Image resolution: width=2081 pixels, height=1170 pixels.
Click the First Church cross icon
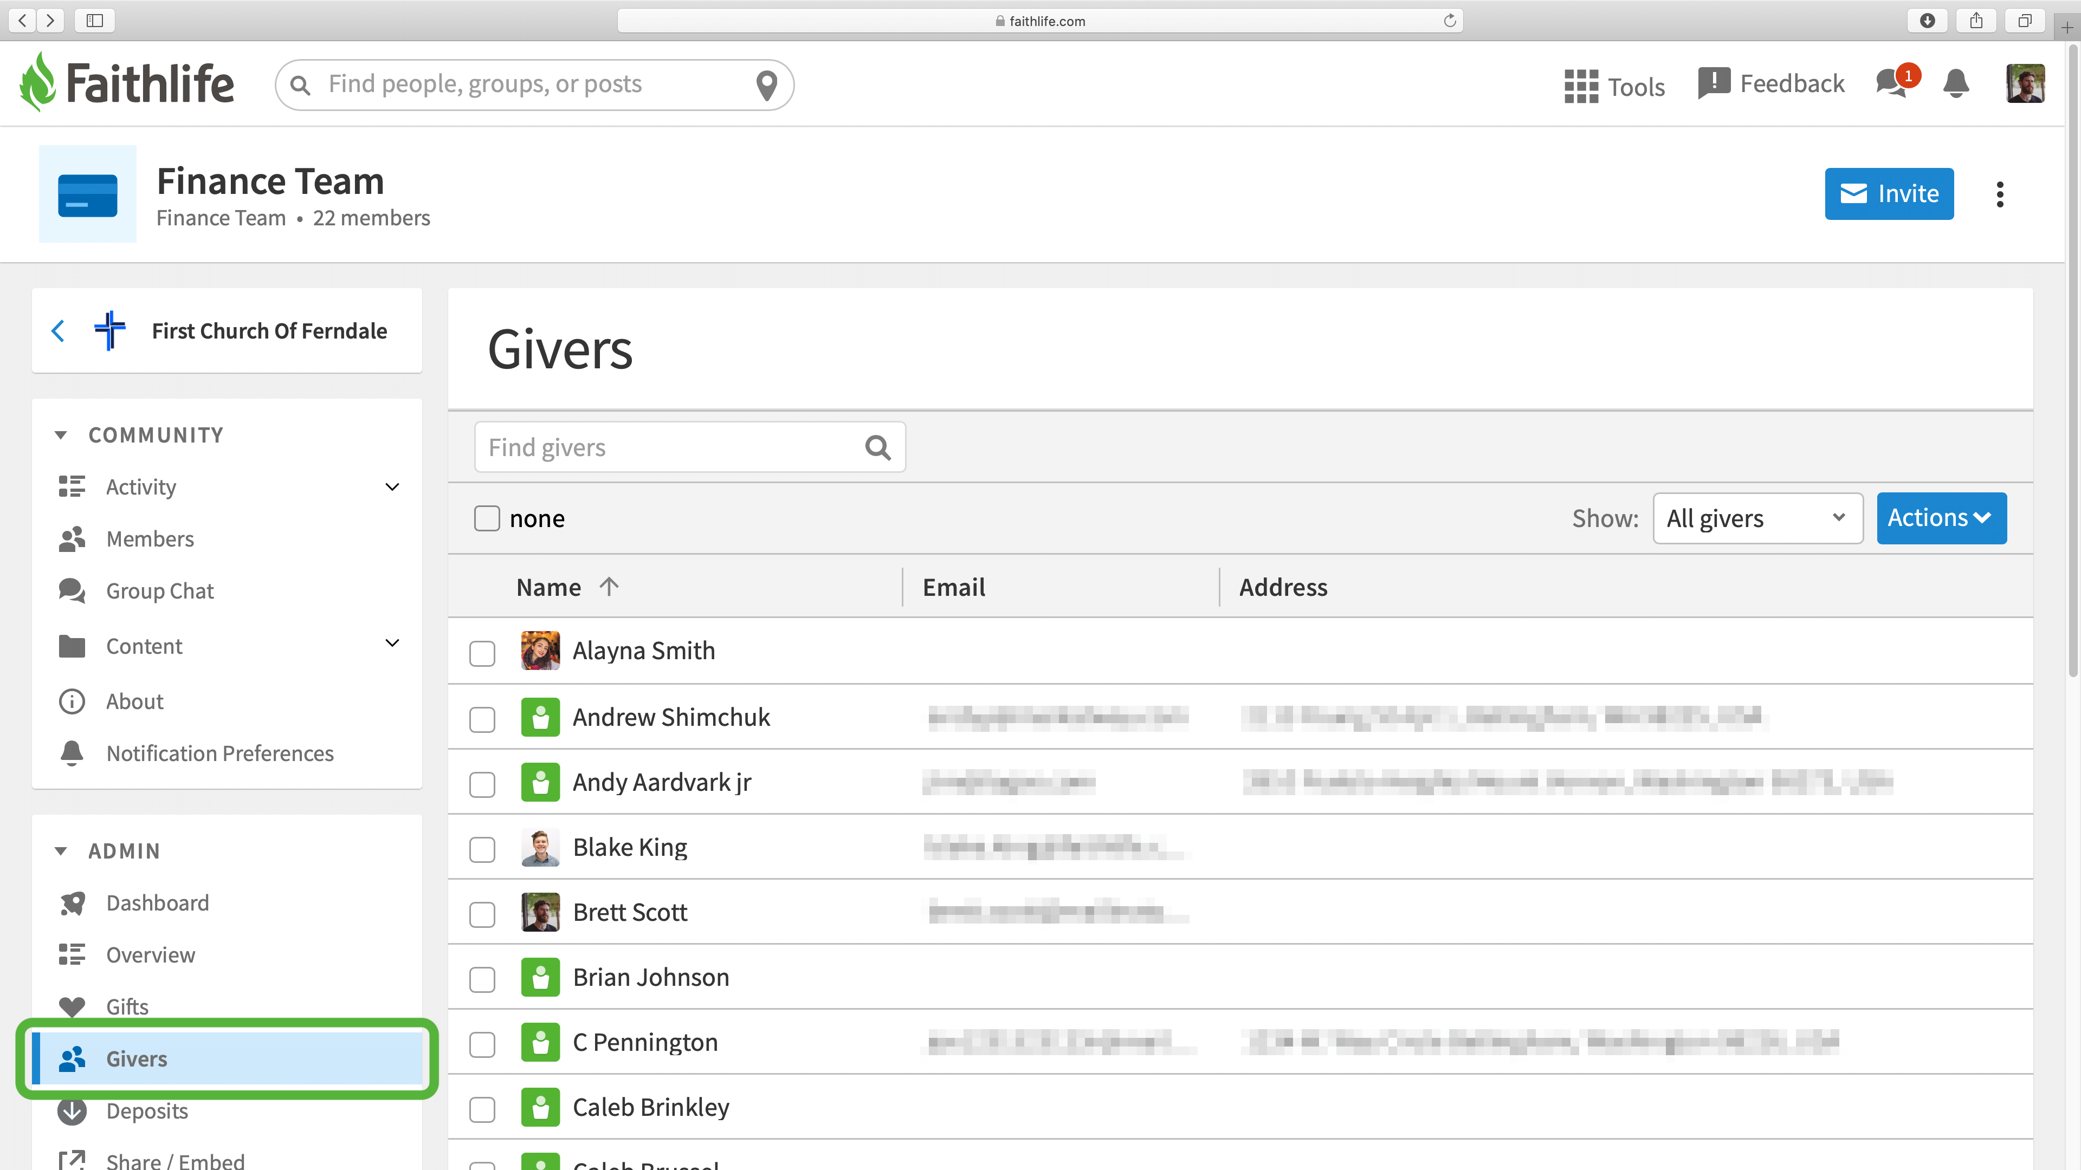click(110, 330)
